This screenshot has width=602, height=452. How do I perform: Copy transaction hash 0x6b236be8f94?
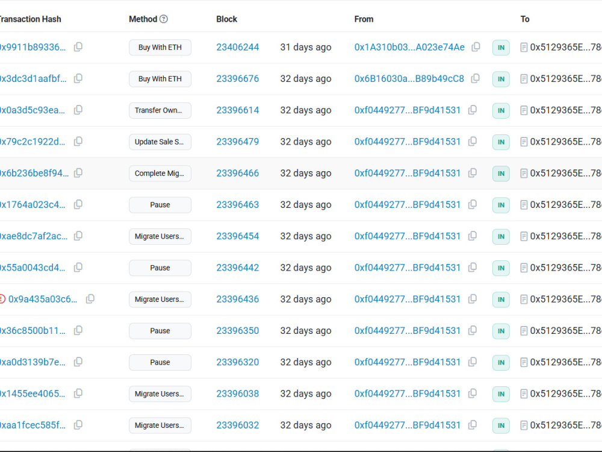click(x=78, y=173)
